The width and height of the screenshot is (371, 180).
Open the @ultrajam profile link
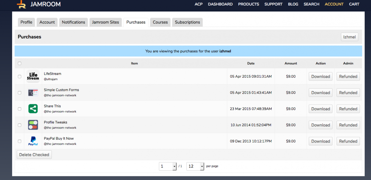coord(51,79)
